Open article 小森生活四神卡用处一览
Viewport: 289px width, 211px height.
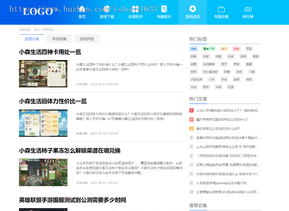pyautogui.click(x=50, y=52)
